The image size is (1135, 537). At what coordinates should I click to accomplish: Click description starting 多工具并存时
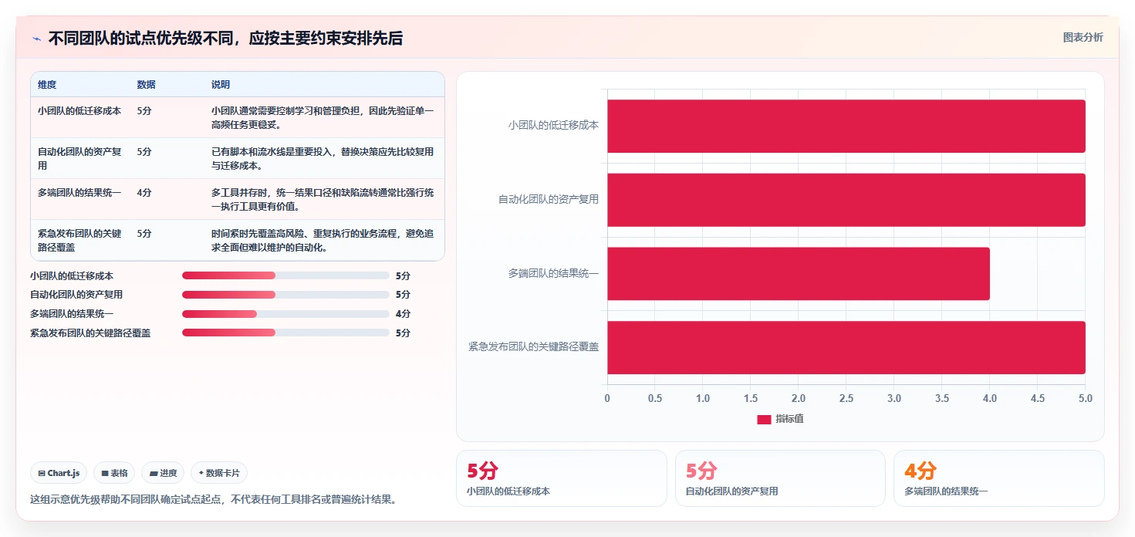click(323, 199)
